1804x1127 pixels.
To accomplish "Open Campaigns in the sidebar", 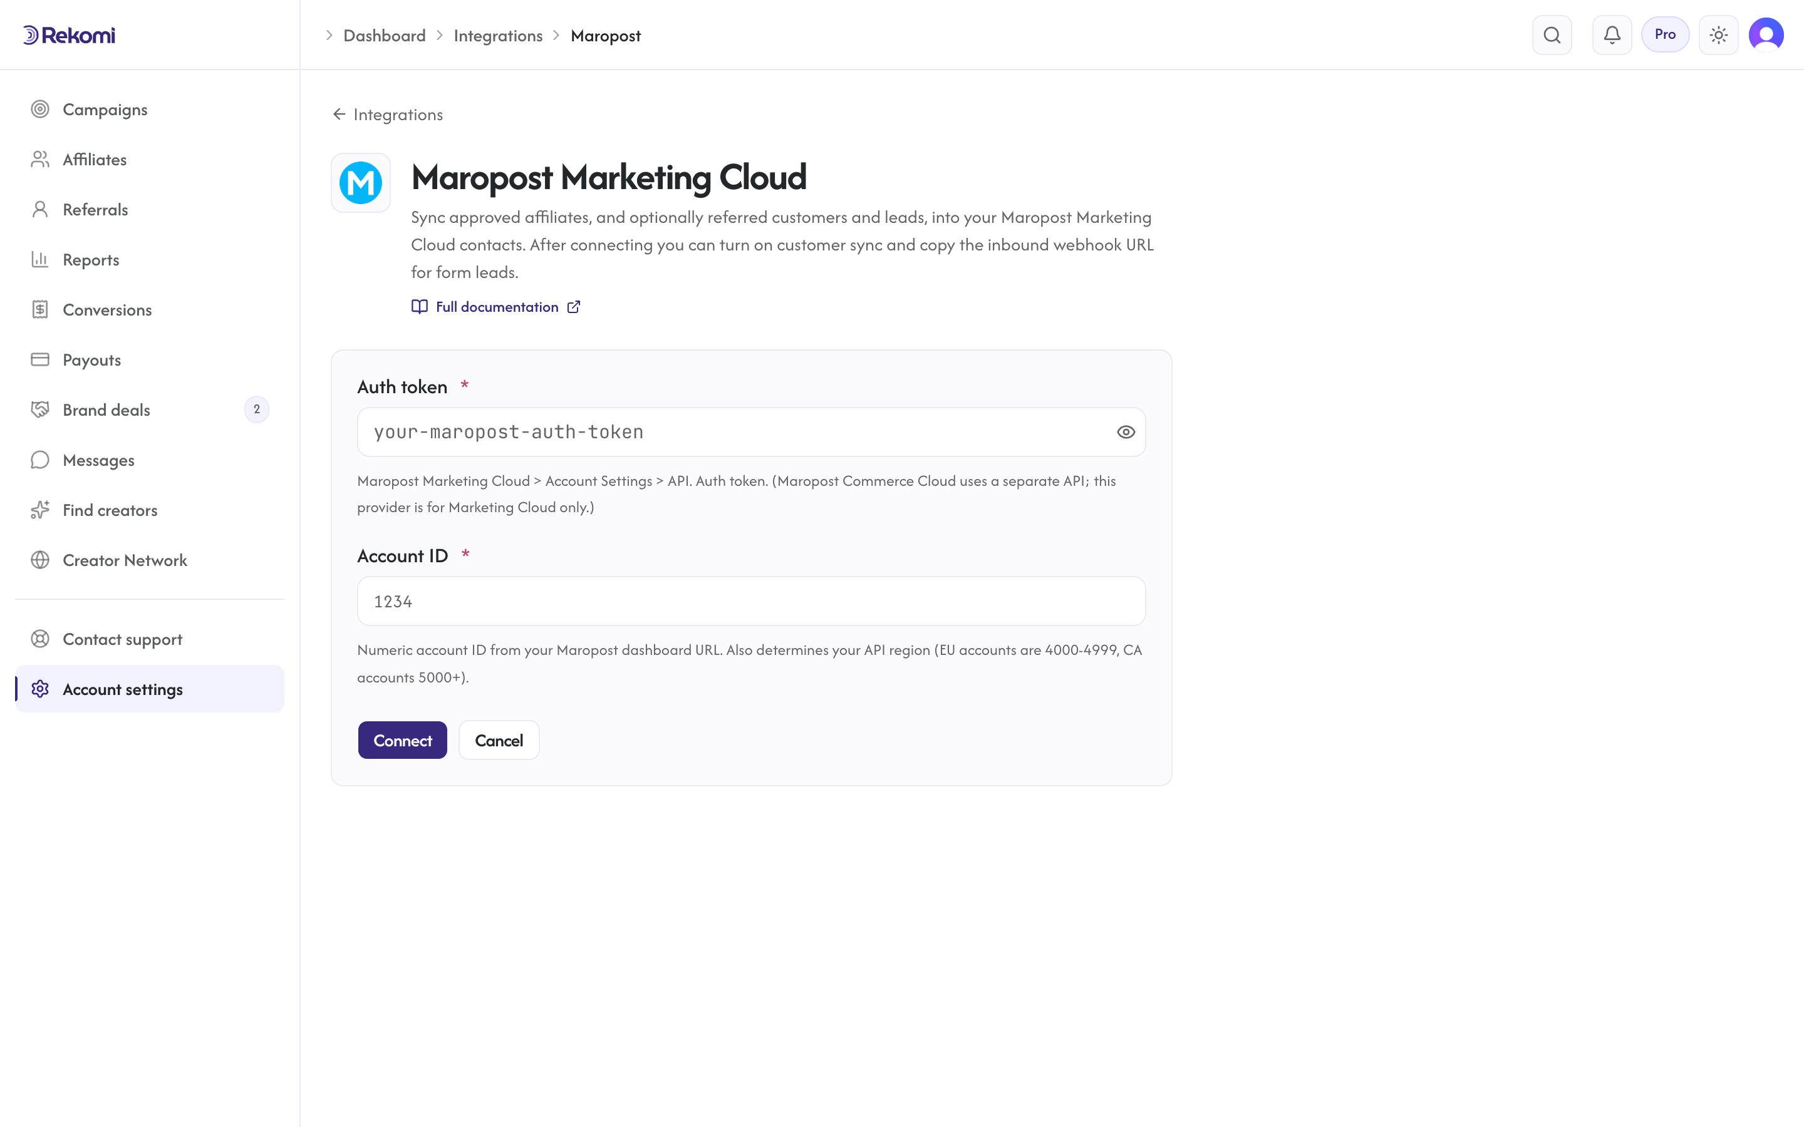I will click(x=149, y=110).
